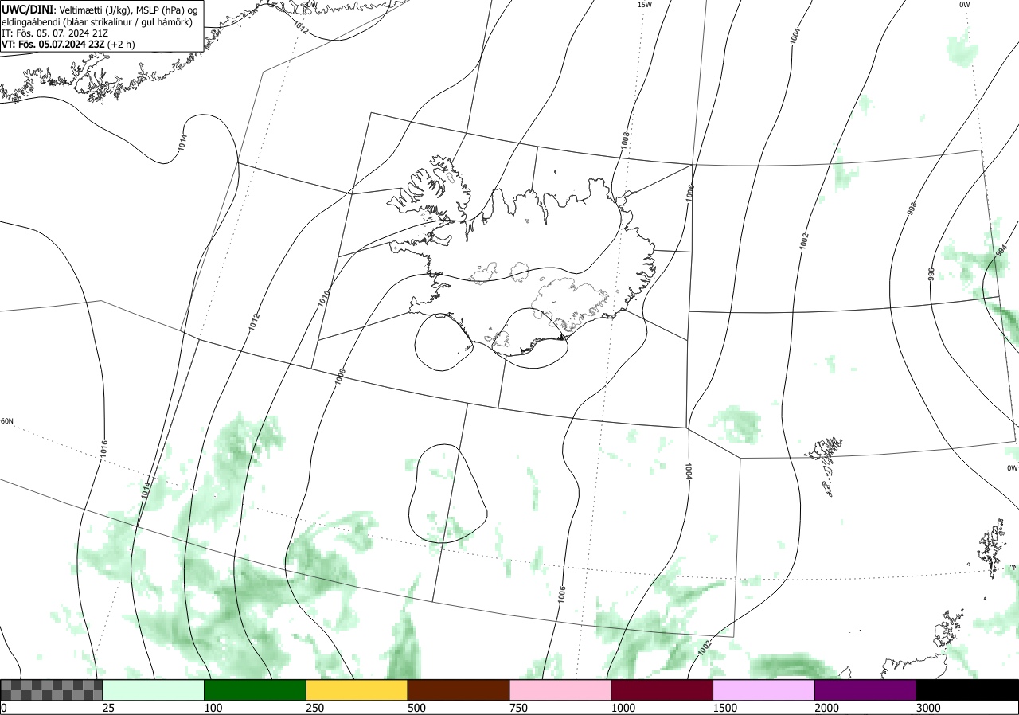This screenshot has height=715, width=1019.
Task: Click the grey checkered 0–25 legend swatch
Action: 52,690
